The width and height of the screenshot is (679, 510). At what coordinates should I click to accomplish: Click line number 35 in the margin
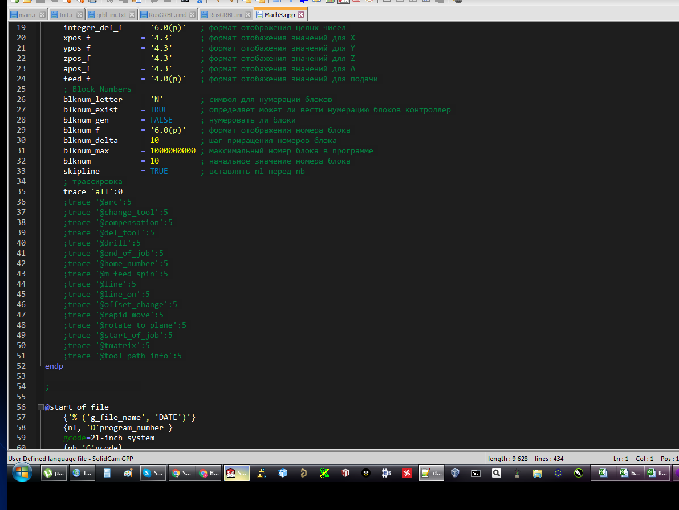[21, 192]
